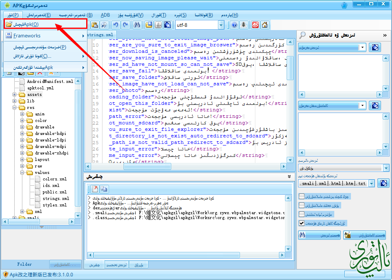Expand the drawable-hdpi folder node
Screen dimensions: 392x280
pos(22,133)
